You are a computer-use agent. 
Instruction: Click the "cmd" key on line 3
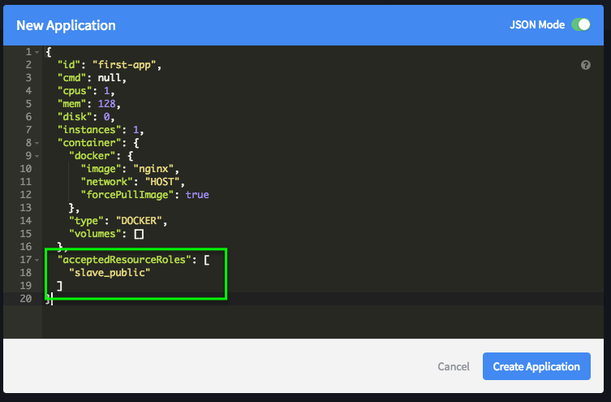tap(71, 78)
